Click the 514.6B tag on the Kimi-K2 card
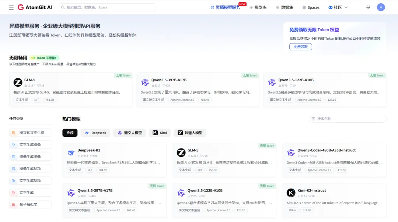Screen dimensions: 398x222 [x=307, y=210]
